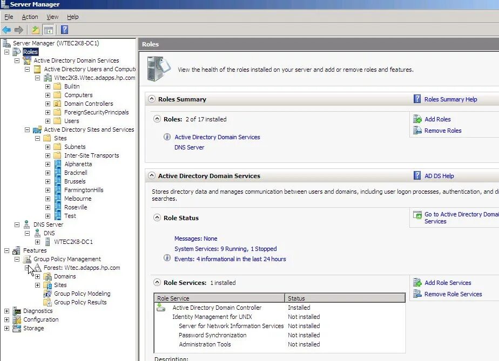
Task: Click the Active Directory Users and Computers icon
Action: tap(37, 69)
